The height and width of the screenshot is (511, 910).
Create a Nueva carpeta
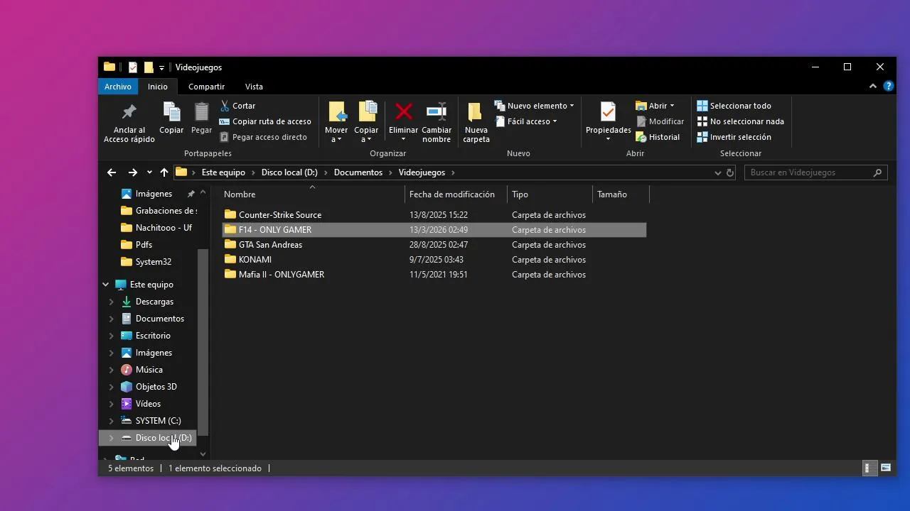(476, 122)
